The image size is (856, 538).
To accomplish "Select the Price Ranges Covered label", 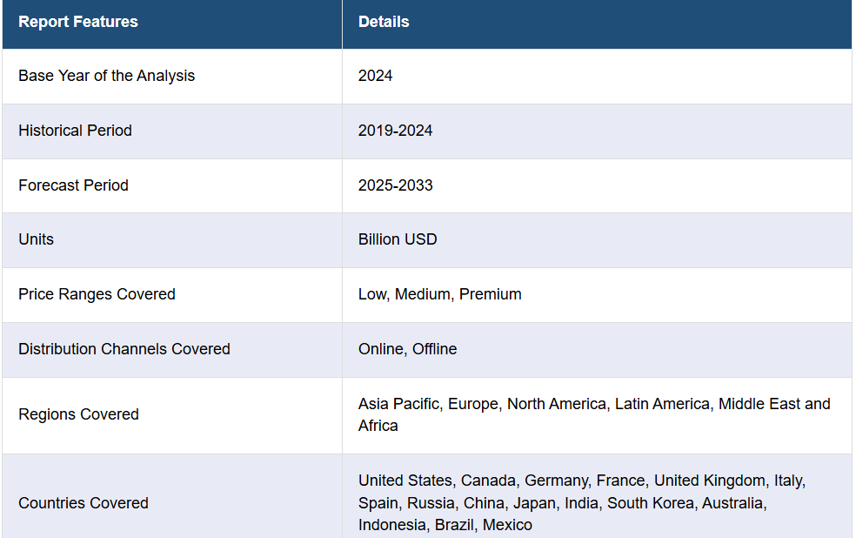I will pyautogui.click(x=97, y=294).
